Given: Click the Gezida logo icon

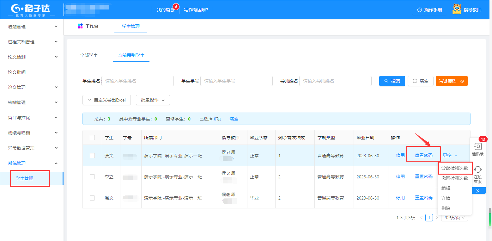Looking at the screenshot, I should [15, 8].
